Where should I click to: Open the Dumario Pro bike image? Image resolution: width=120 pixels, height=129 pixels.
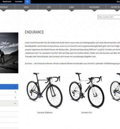point(87,90)
